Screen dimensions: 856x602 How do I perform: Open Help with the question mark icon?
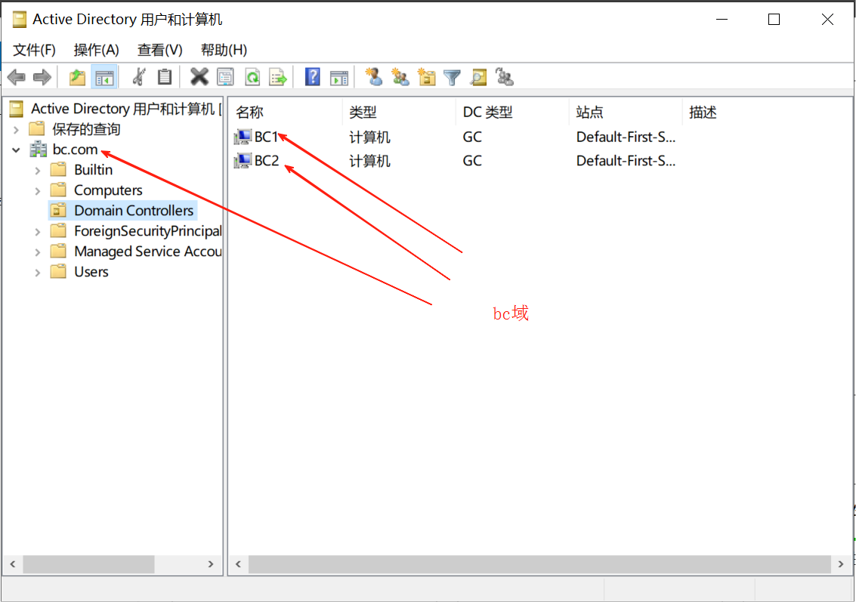313,77
